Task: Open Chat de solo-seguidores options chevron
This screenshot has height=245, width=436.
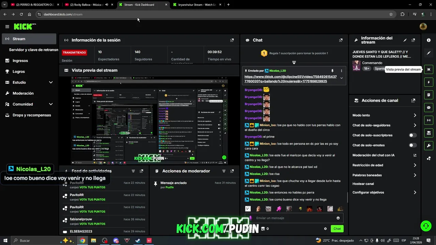Action: (415, 125)
